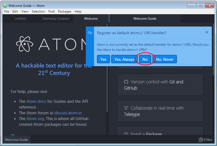Click the link icon in URI handler notification
Image resolution: width=217 pixels, height=146 pixels.
click(90, 33)
